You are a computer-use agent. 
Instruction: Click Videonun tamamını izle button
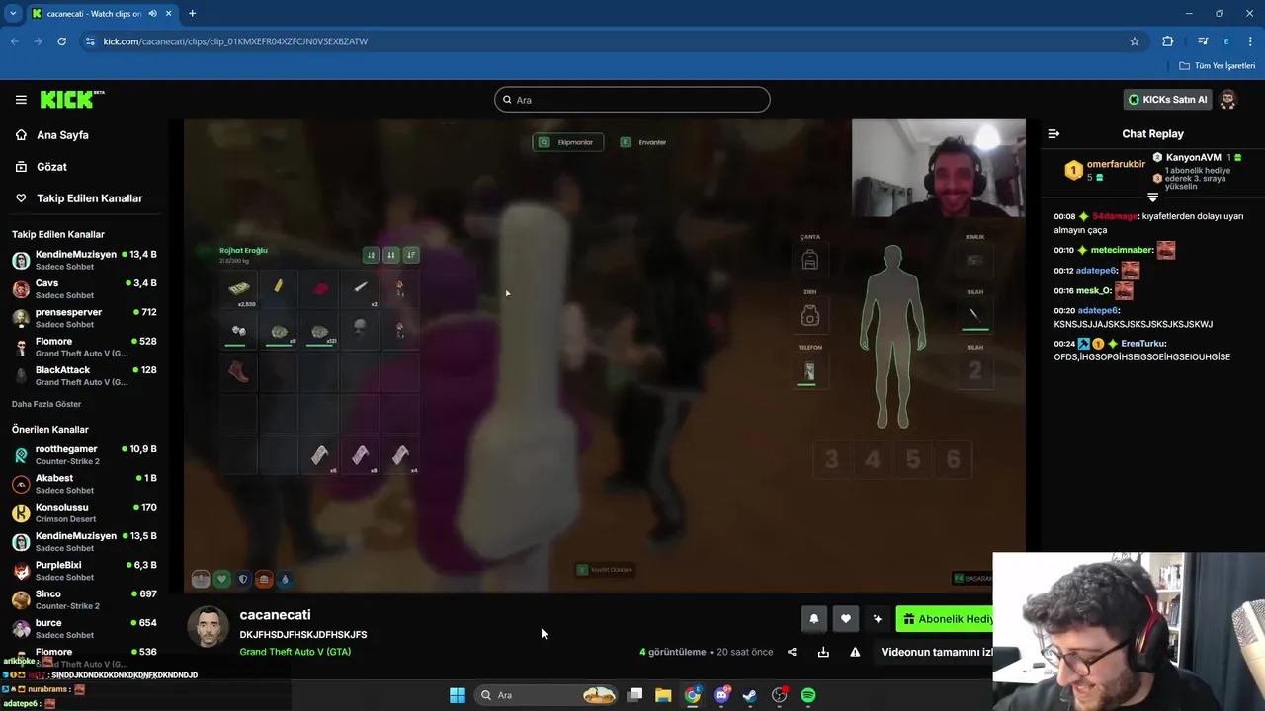pos(937,652)
